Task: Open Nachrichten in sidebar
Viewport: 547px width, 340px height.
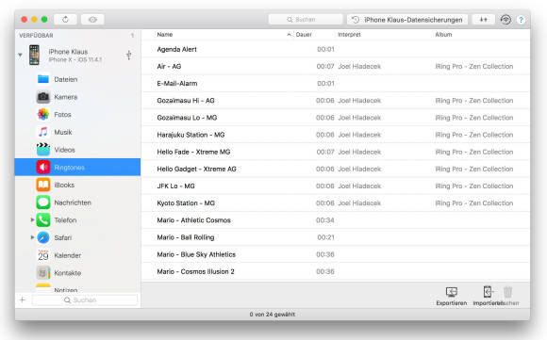Action: [77, 202]
